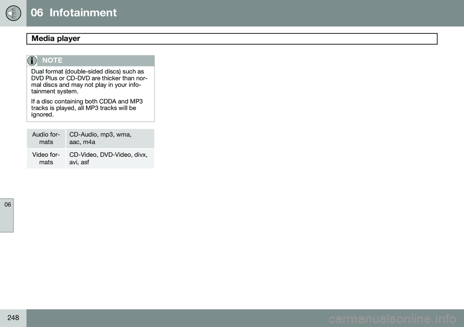The height and width of the screenshot is (327, 464).
Task: Click the info icon beside NOTE
Action: 32,60
